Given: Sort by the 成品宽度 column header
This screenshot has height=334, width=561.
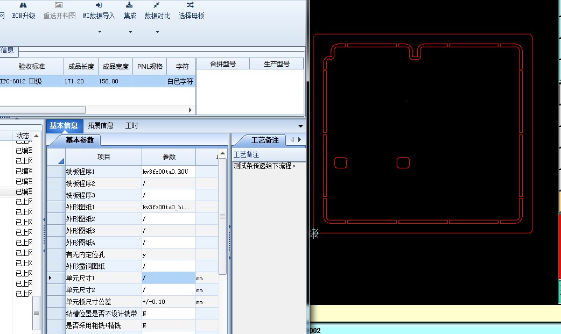Looking at the screenshot, I should tap(116, 67).
